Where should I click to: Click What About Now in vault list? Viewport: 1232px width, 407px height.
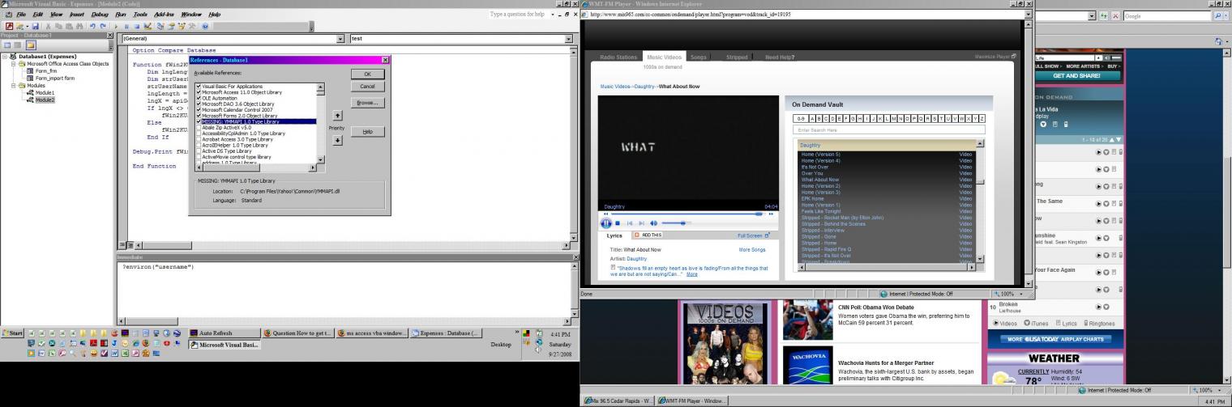click(x=820, y=180)
